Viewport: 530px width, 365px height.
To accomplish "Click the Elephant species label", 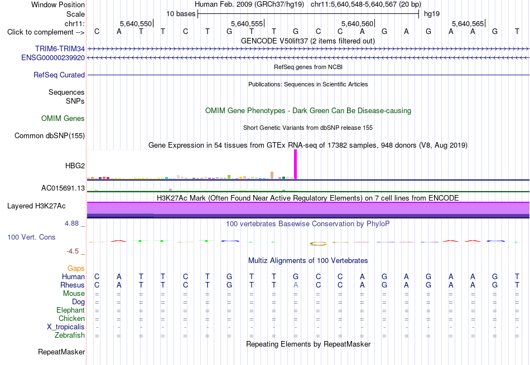I will (x=71, y=310).
